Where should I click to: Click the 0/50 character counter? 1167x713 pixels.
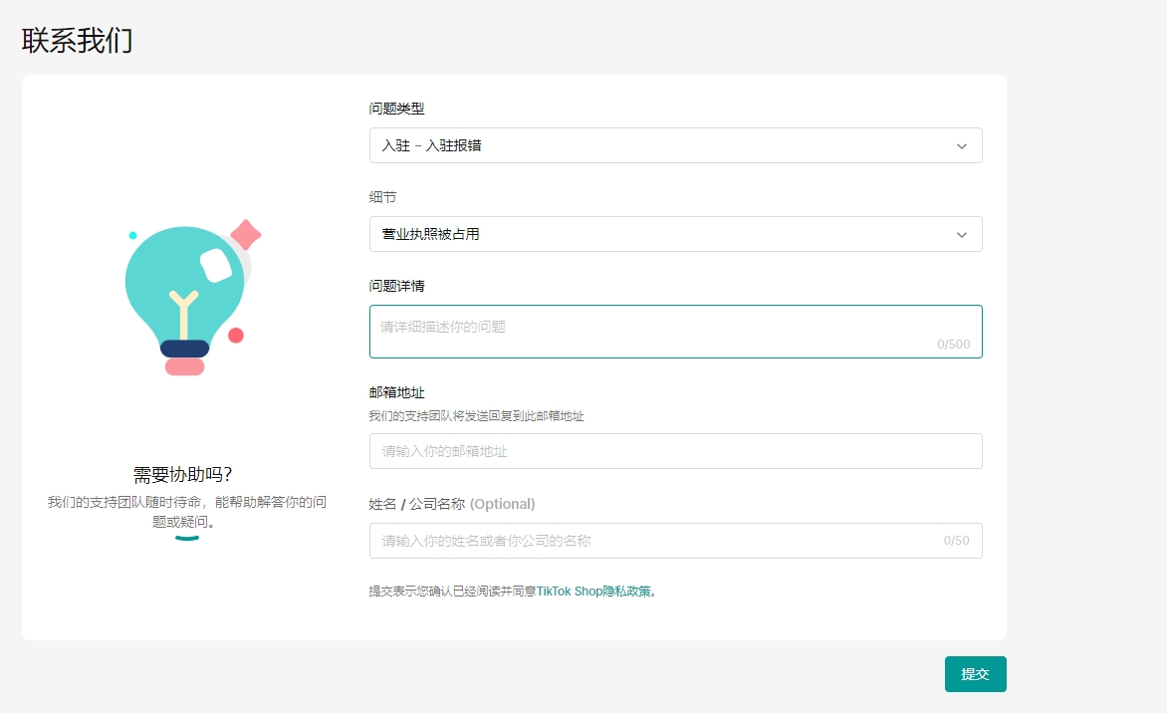[x=958, y=541]
